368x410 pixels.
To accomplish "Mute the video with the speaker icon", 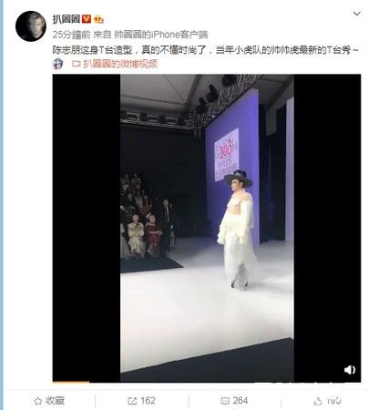I will [x=350, y=370].
